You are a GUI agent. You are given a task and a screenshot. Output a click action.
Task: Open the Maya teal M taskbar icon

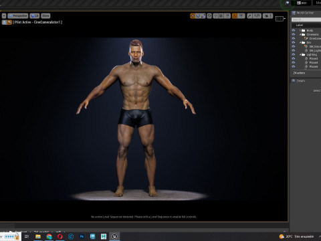[x=104, y=236]
